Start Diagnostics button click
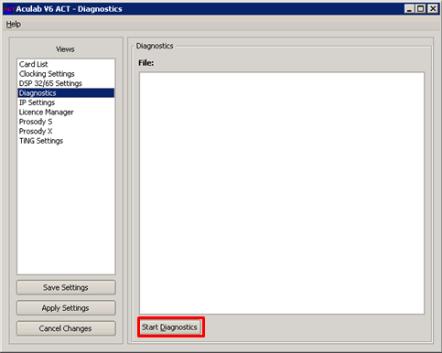This screenshot has height=353, width=442. coord(171,327)
